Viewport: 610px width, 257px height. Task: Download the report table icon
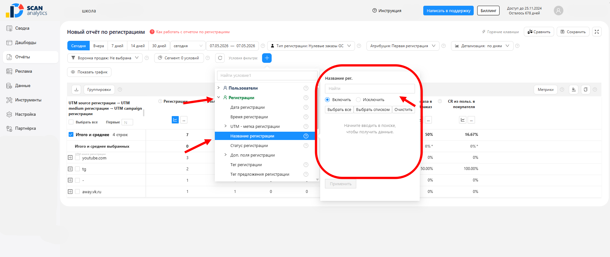pos(76,90)
